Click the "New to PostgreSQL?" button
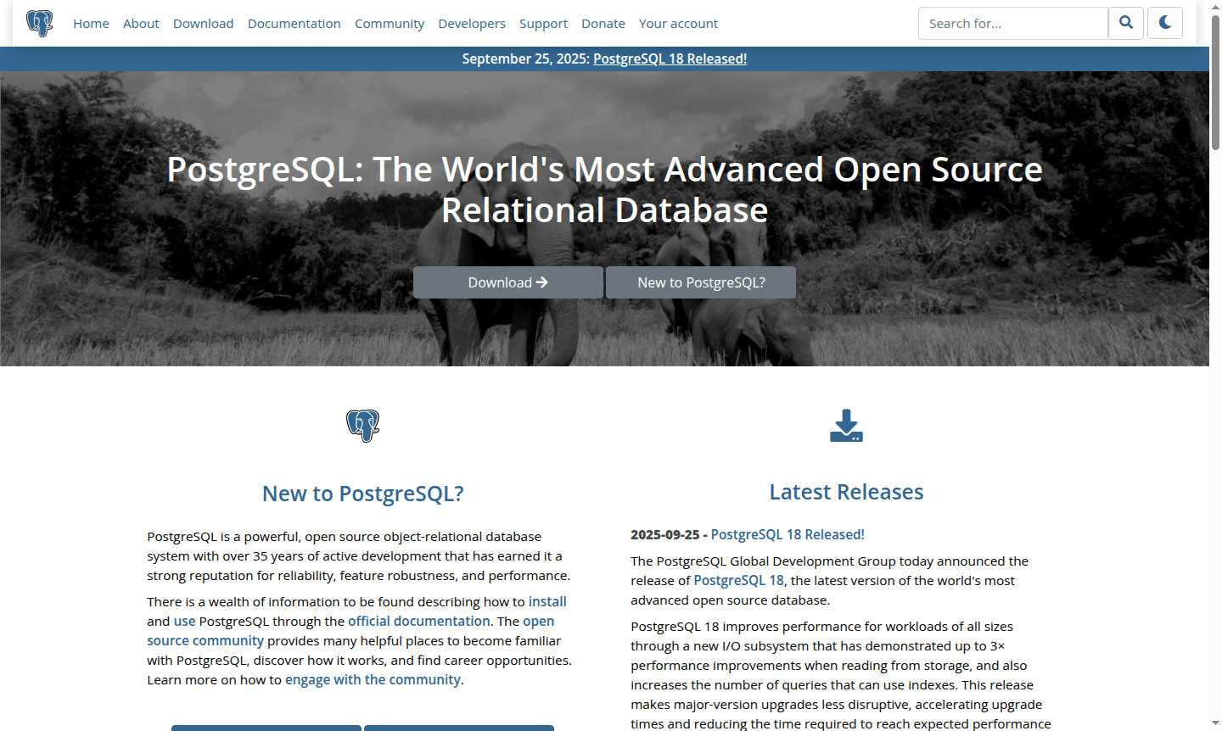This screenshot has height=731, width=1222. tap(700, 282)
